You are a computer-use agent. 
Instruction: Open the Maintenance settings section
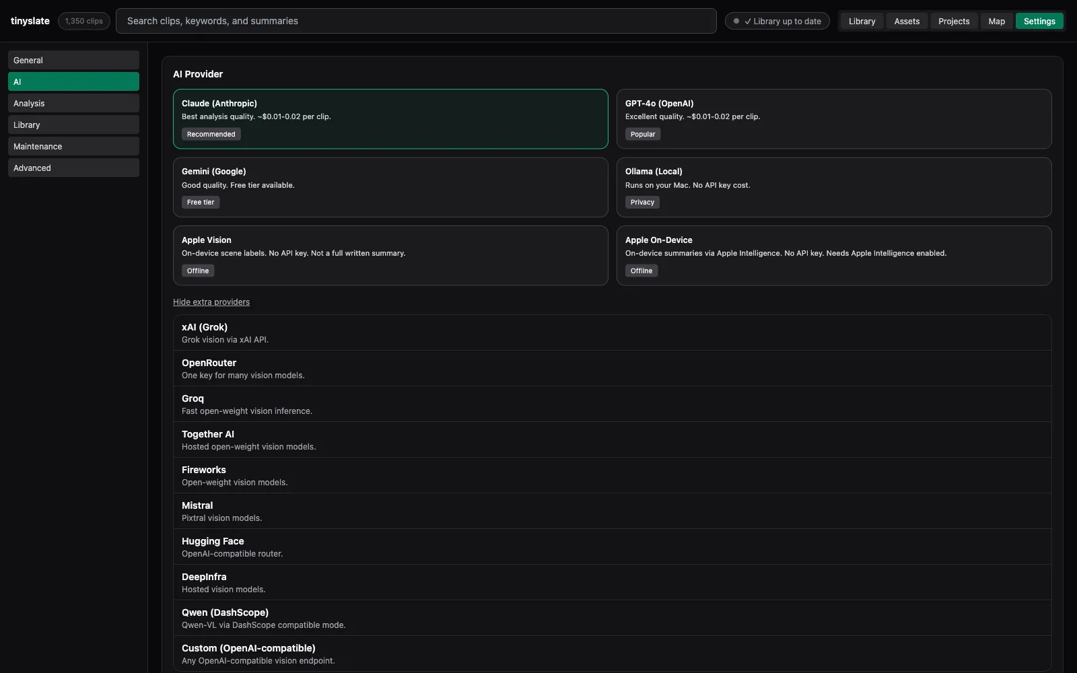click(x=73, y=146)
